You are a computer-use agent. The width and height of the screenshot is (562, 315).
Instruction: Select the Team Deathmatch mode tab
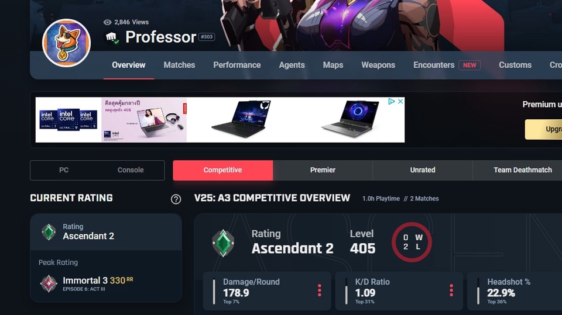(x=523, y=170)
